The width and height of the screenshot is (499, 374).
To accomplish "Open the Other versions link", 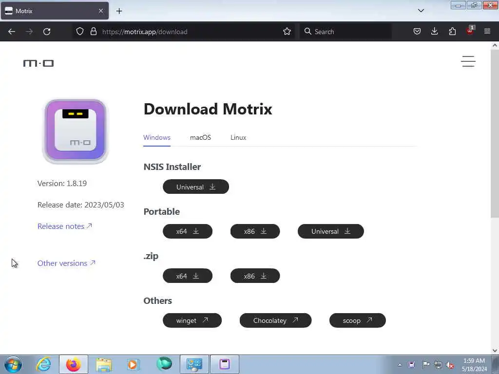I will coord(66,263).
